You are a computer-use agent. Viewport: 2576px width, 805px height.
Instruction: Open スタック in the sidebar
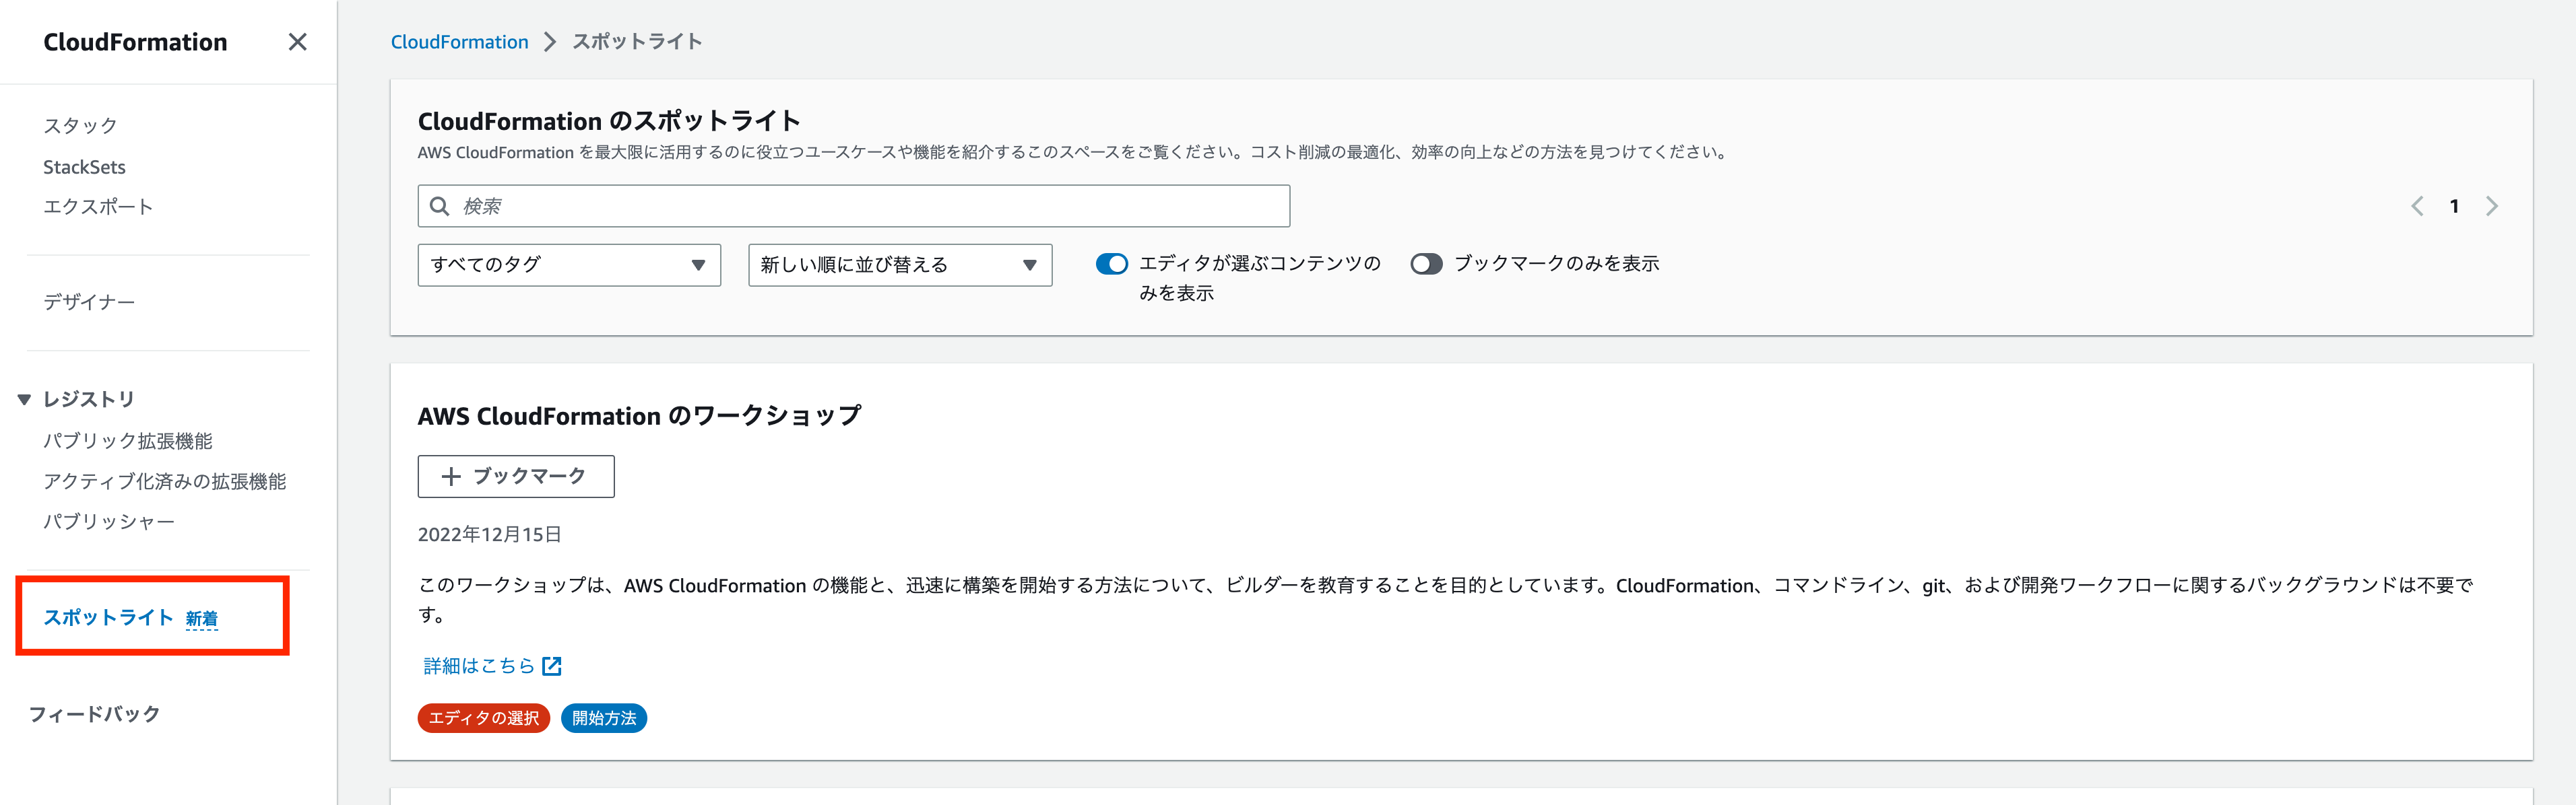point(80,126)
